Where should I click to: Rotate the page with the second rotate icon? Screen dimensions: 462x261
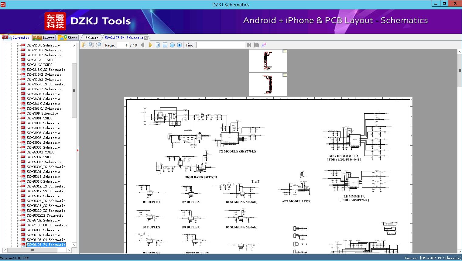[98, 45]
